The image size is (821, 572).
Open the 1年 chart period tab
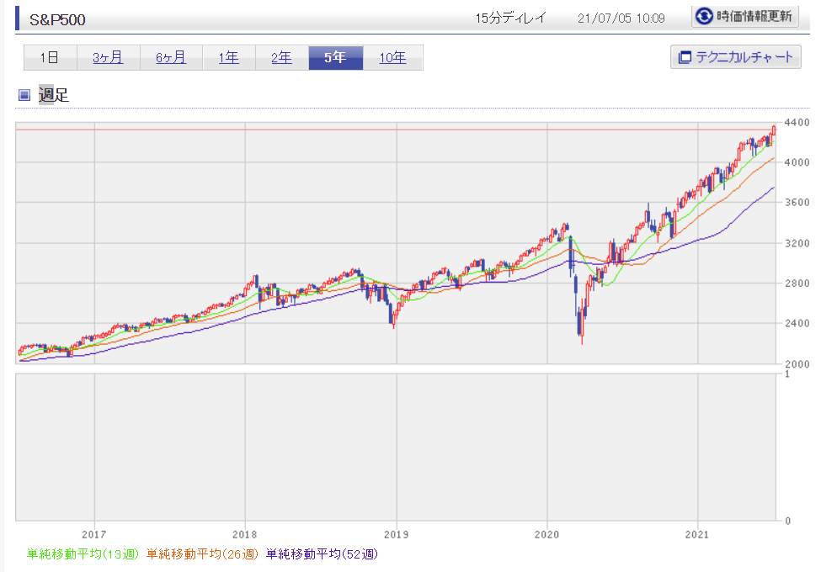pos(229,57)
